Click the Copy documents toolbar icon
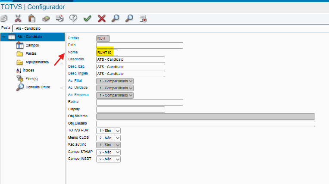 pos(4,19)
